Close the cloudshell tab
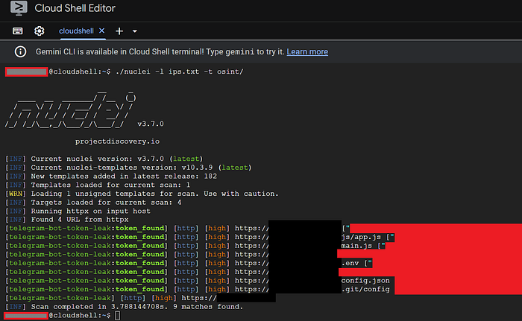The height and width of the screenshot is (321, 522). [102, 31]
